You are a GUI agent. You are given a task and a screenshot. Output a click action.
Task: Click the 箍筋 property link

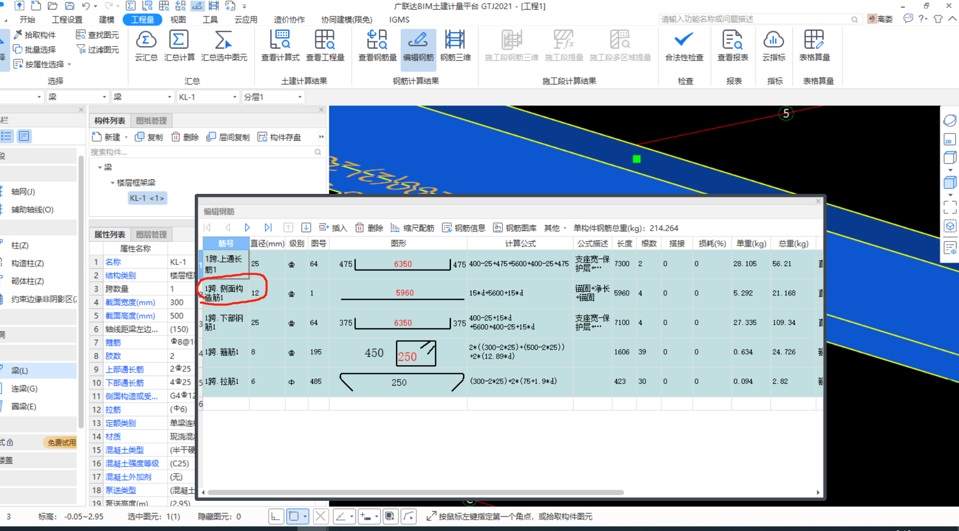tap(113, 342)
